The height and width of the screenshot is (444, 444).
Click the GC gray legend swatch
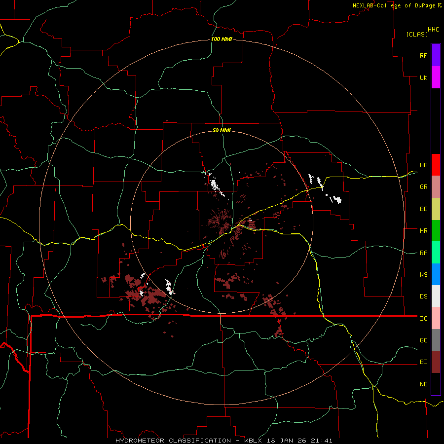[436, 340]
